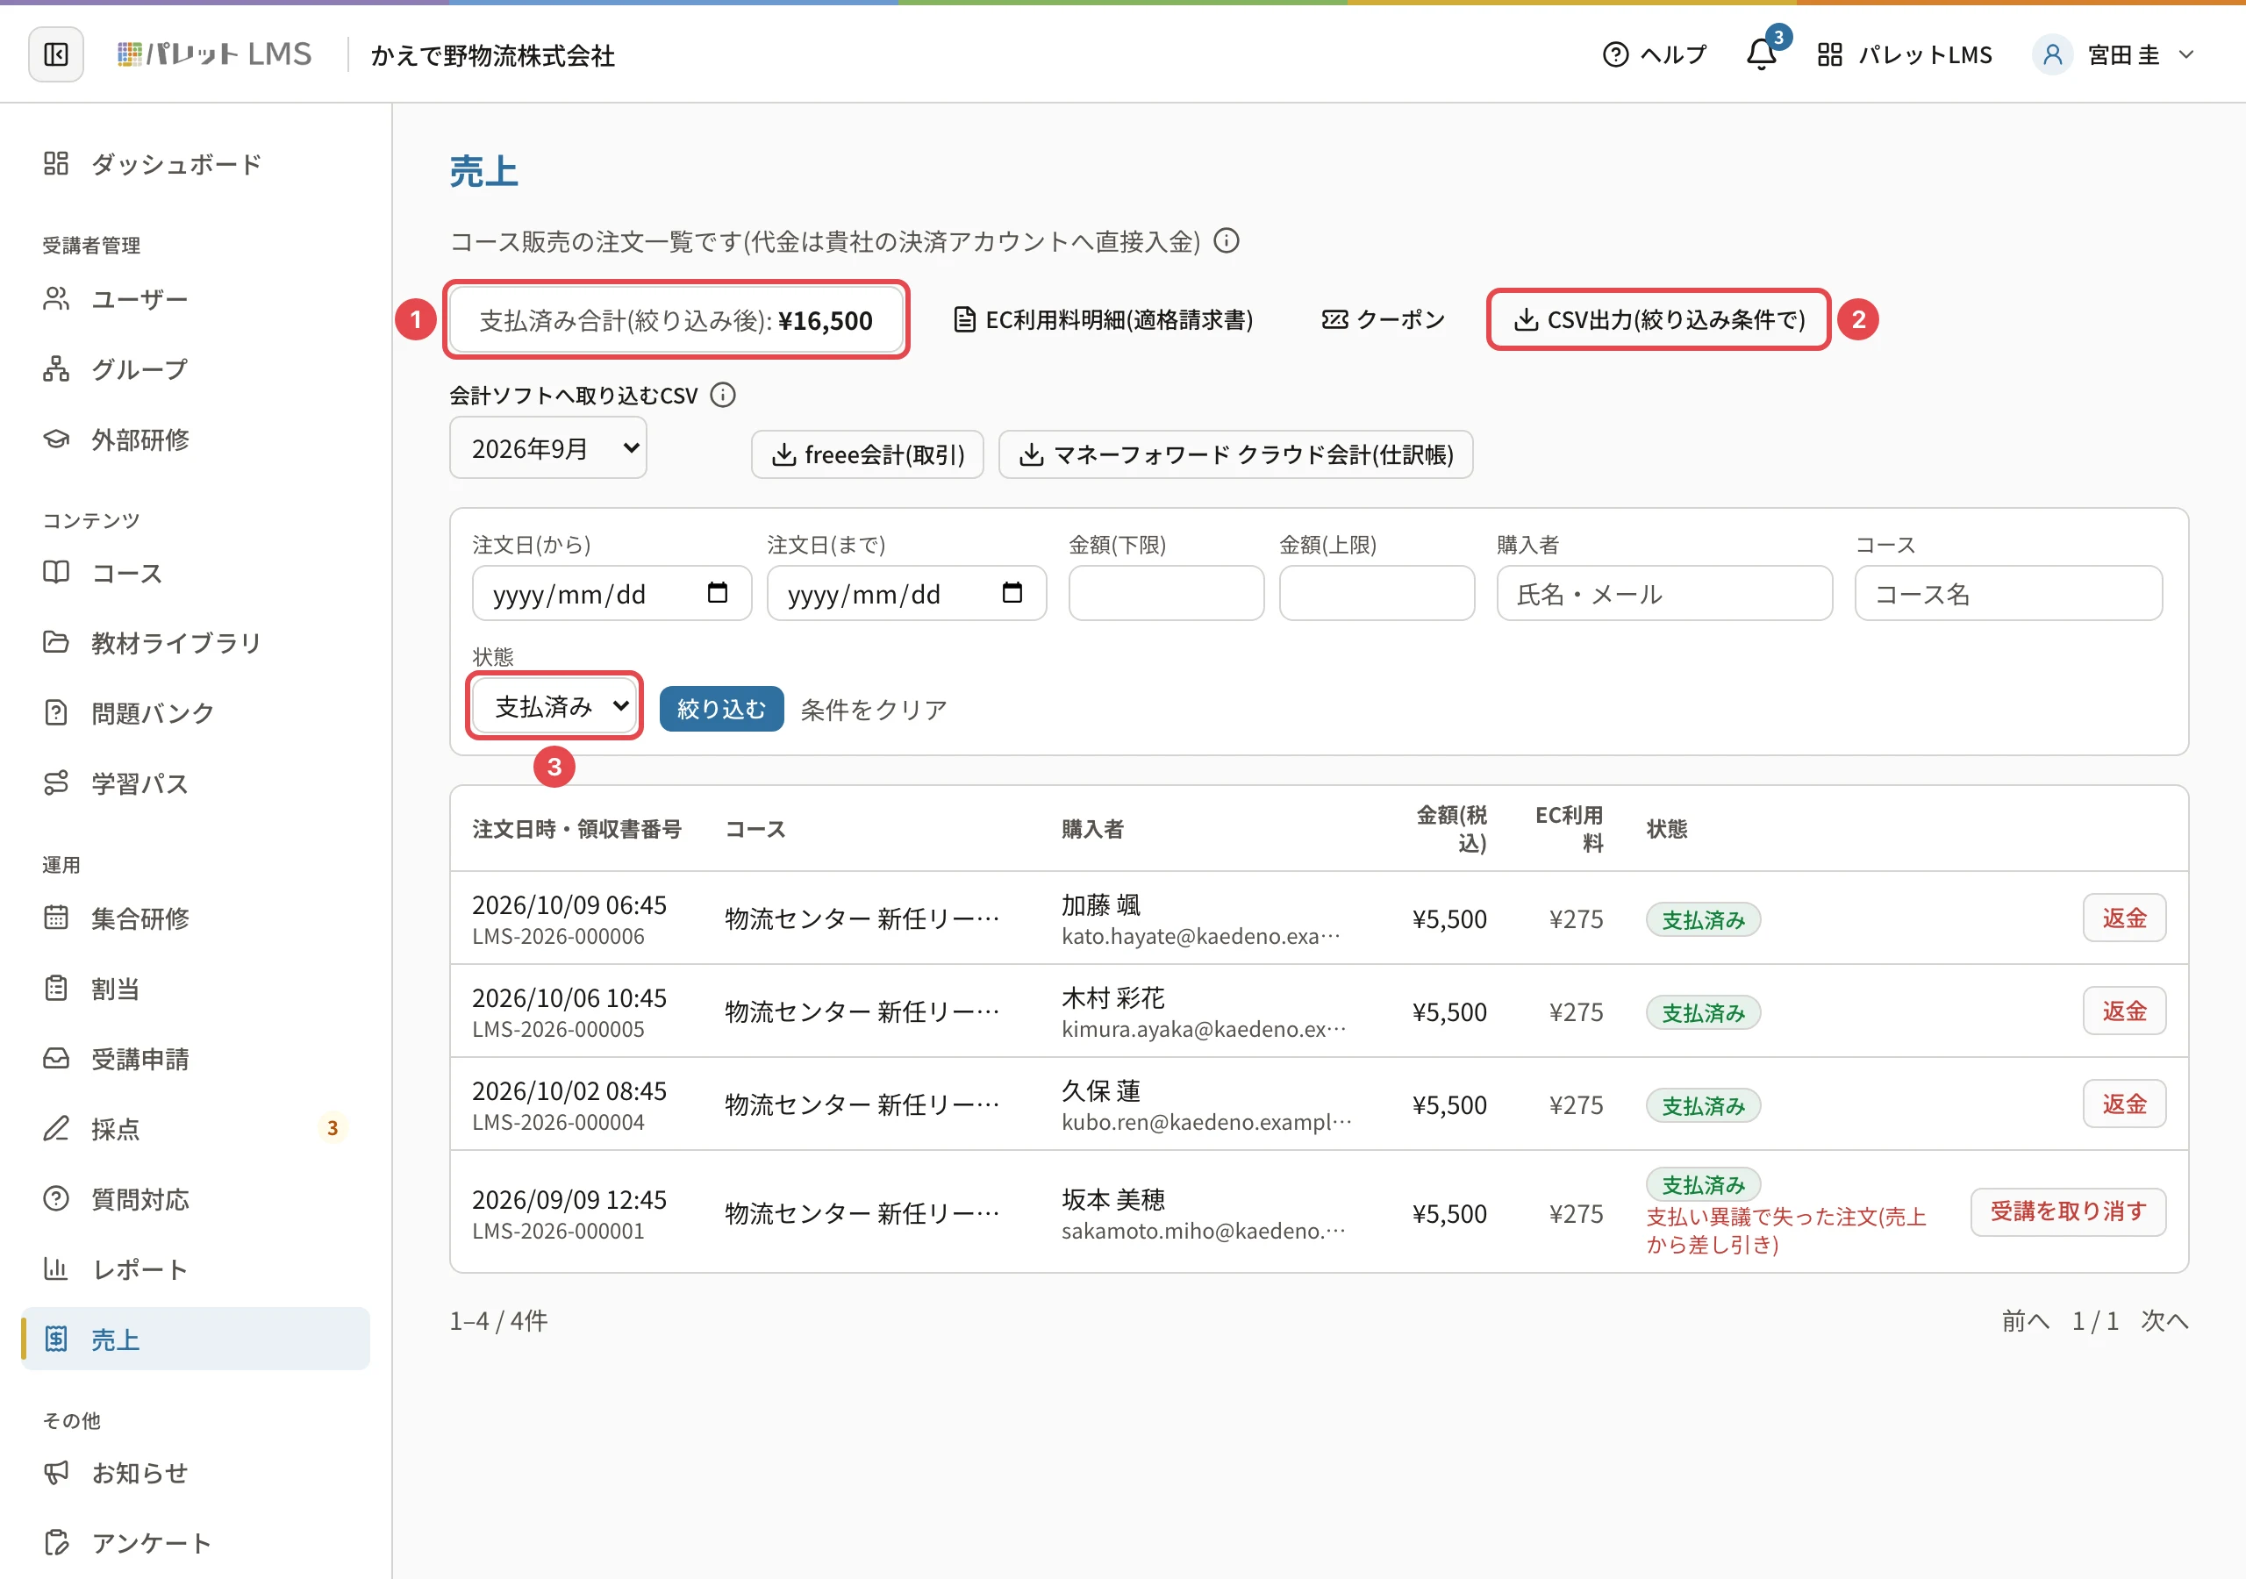Open EC利用料明細(適格請求書)
Image resolution: width=2246 pixels, height=1579 pixels.
pyautogui.click(x=1104, y=320)
